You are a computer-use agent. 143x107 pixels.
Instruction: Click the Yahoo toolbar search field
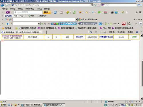[28, 12]
